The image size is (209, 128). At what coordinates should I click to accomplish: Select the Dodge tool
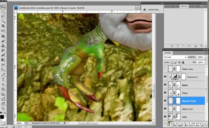tap(3, 69)
